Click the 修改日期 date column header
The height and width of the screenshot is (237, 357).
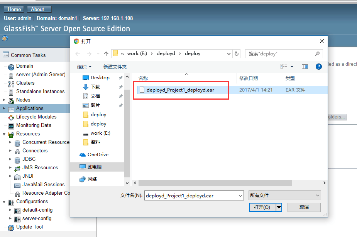click(x=249, y=78)
